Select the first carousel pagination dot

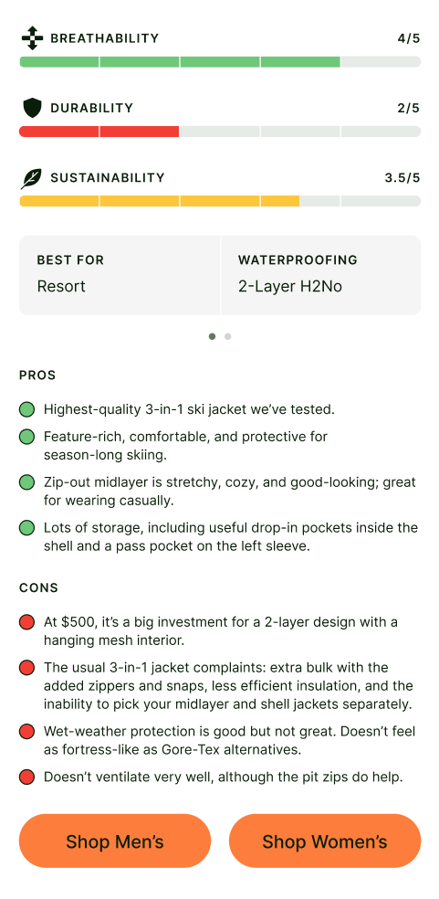(x=212, y=336)
